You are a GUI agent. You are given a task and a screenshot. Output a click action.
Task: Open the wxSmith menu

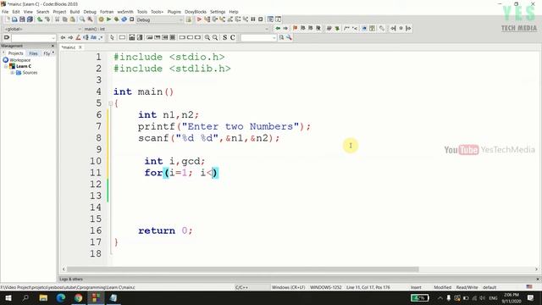pos(125,12)
